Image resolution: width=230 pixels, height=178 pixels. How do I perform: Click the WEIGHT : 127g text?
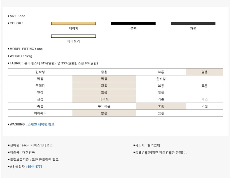coord(21,56)
